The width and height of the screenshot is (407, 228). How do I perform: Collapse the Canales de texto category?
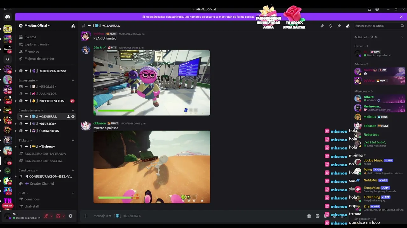tap(31, 111)
